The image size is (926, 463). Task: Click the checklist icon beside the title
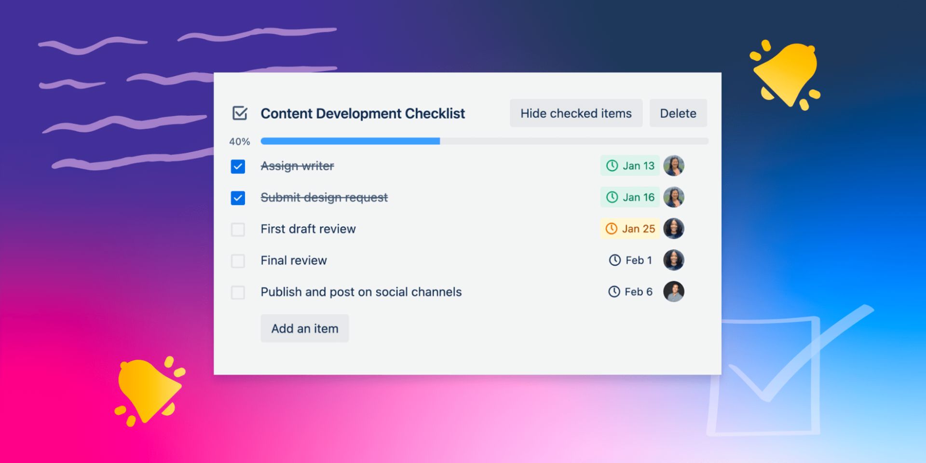tap(240, 113)
